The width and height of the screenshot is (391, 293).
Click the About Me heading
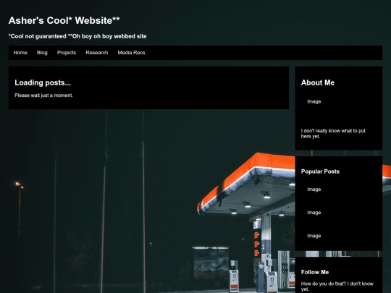click(x=318, y=82)
